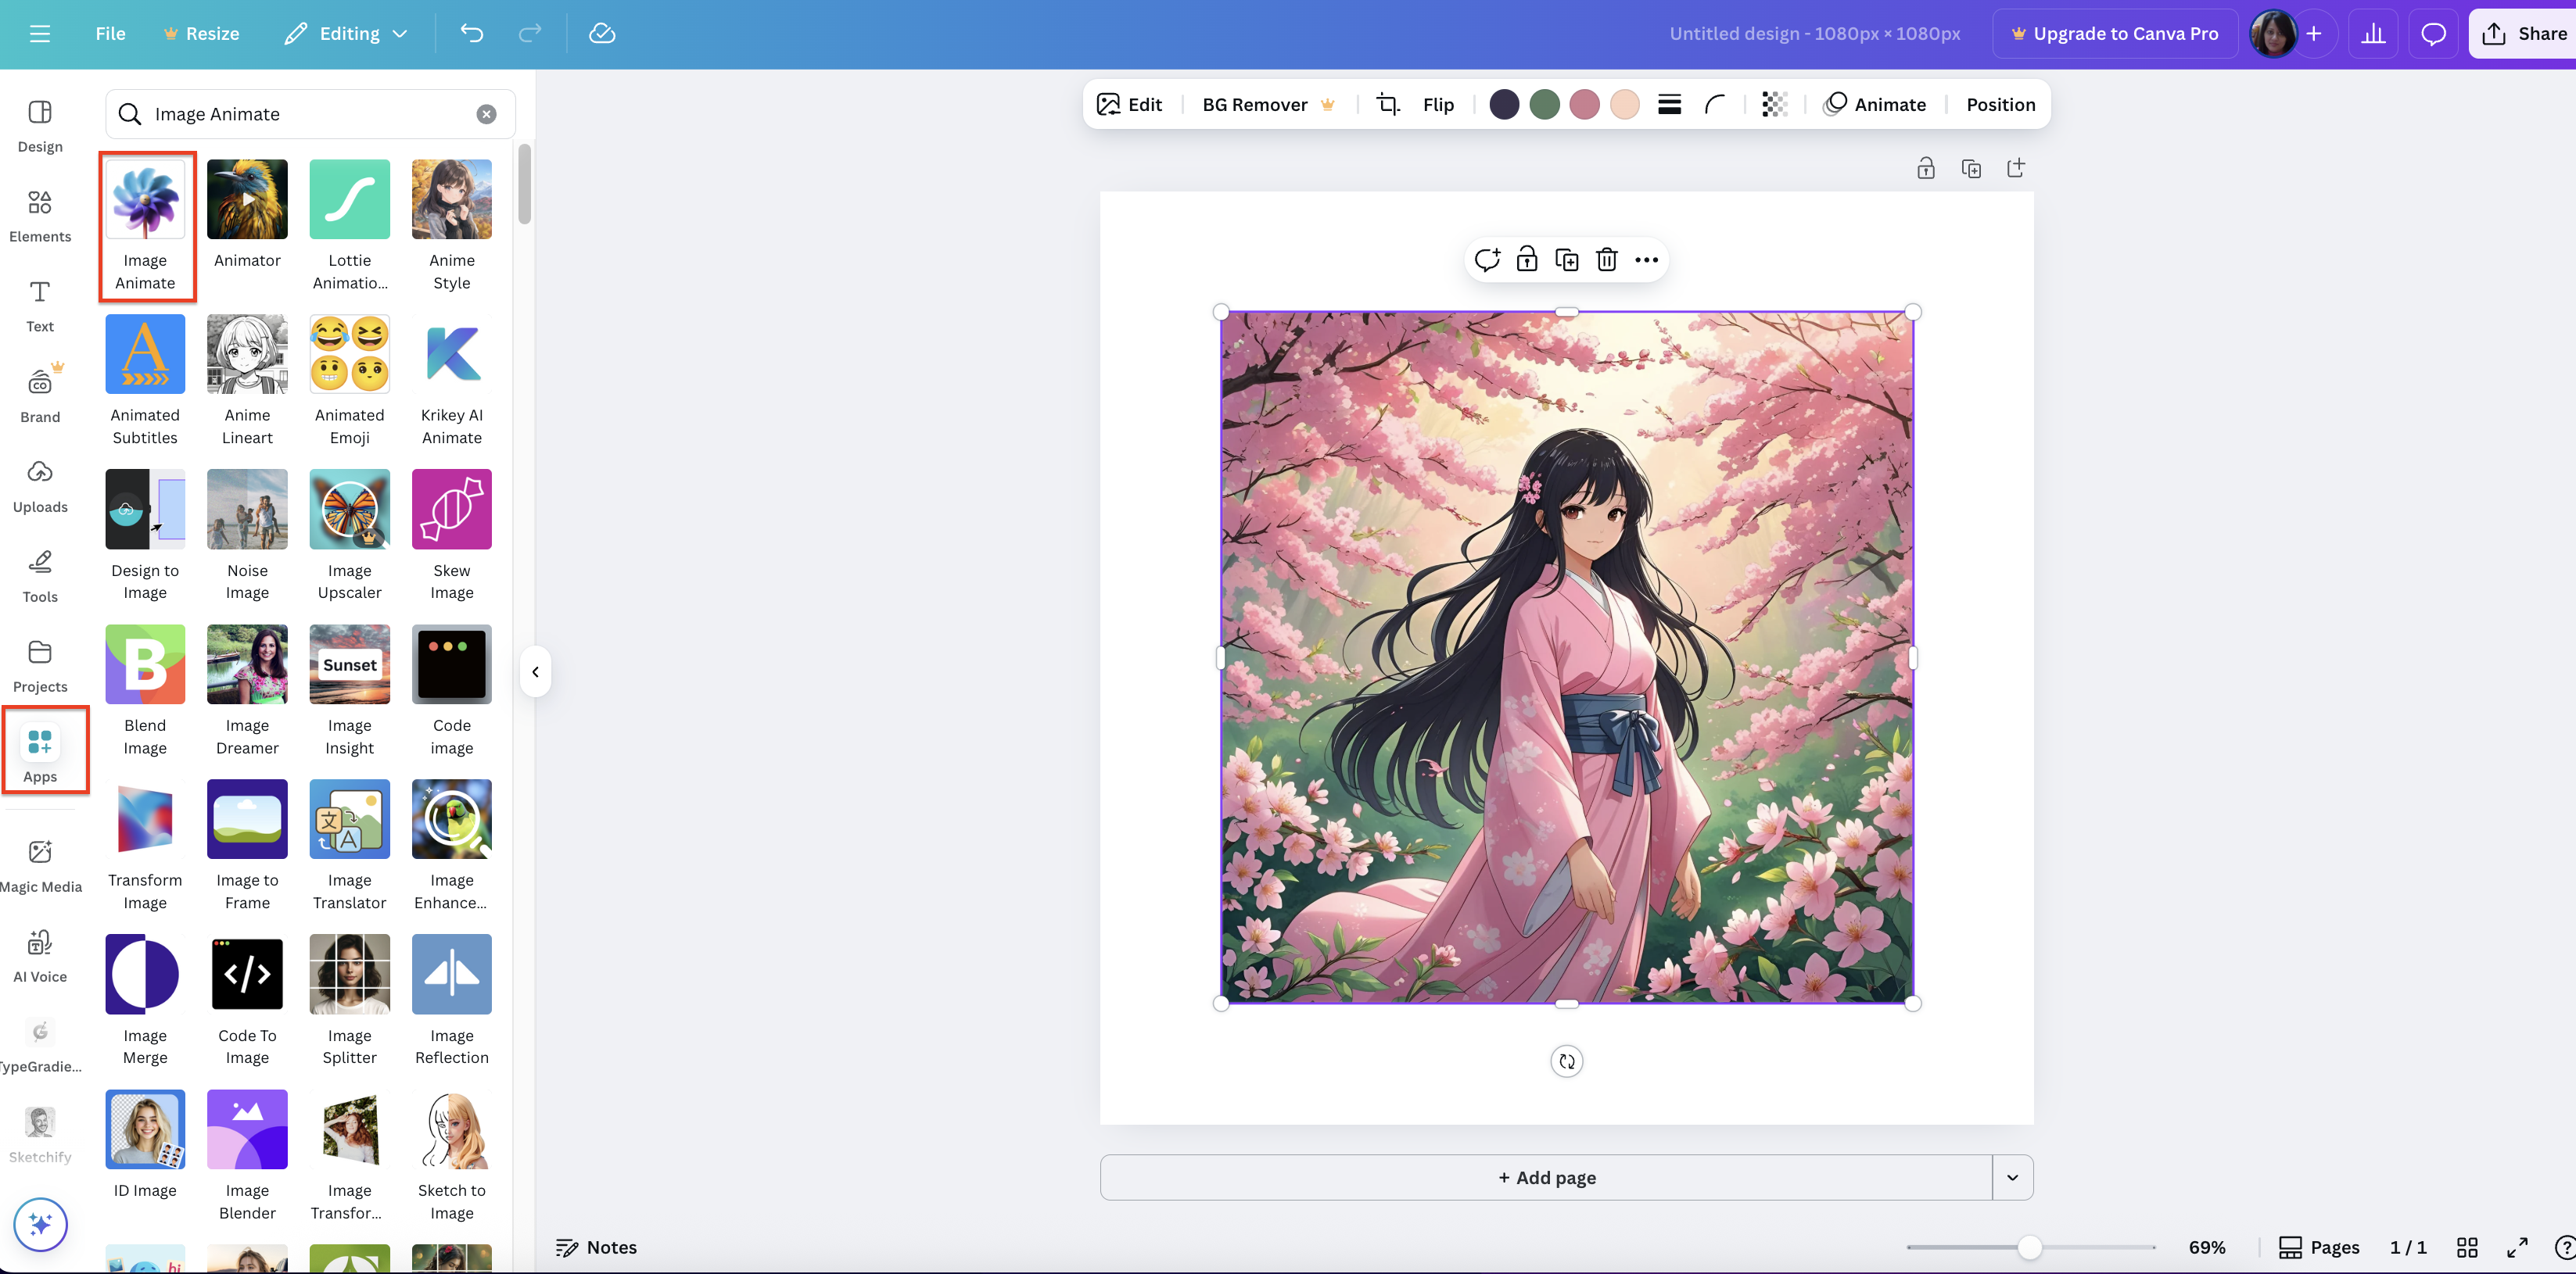Click the undo arrow icon
Screen dimensions: 2576x1274
(x=471, y=34)
